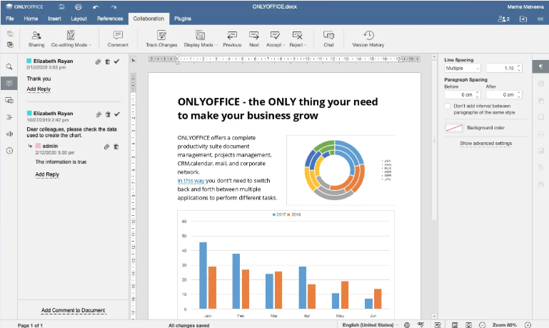Edit the 'Dear colleagues' comment
This screenshot has width=549, height=328.
pyautogui.click(x=99, y=114)
